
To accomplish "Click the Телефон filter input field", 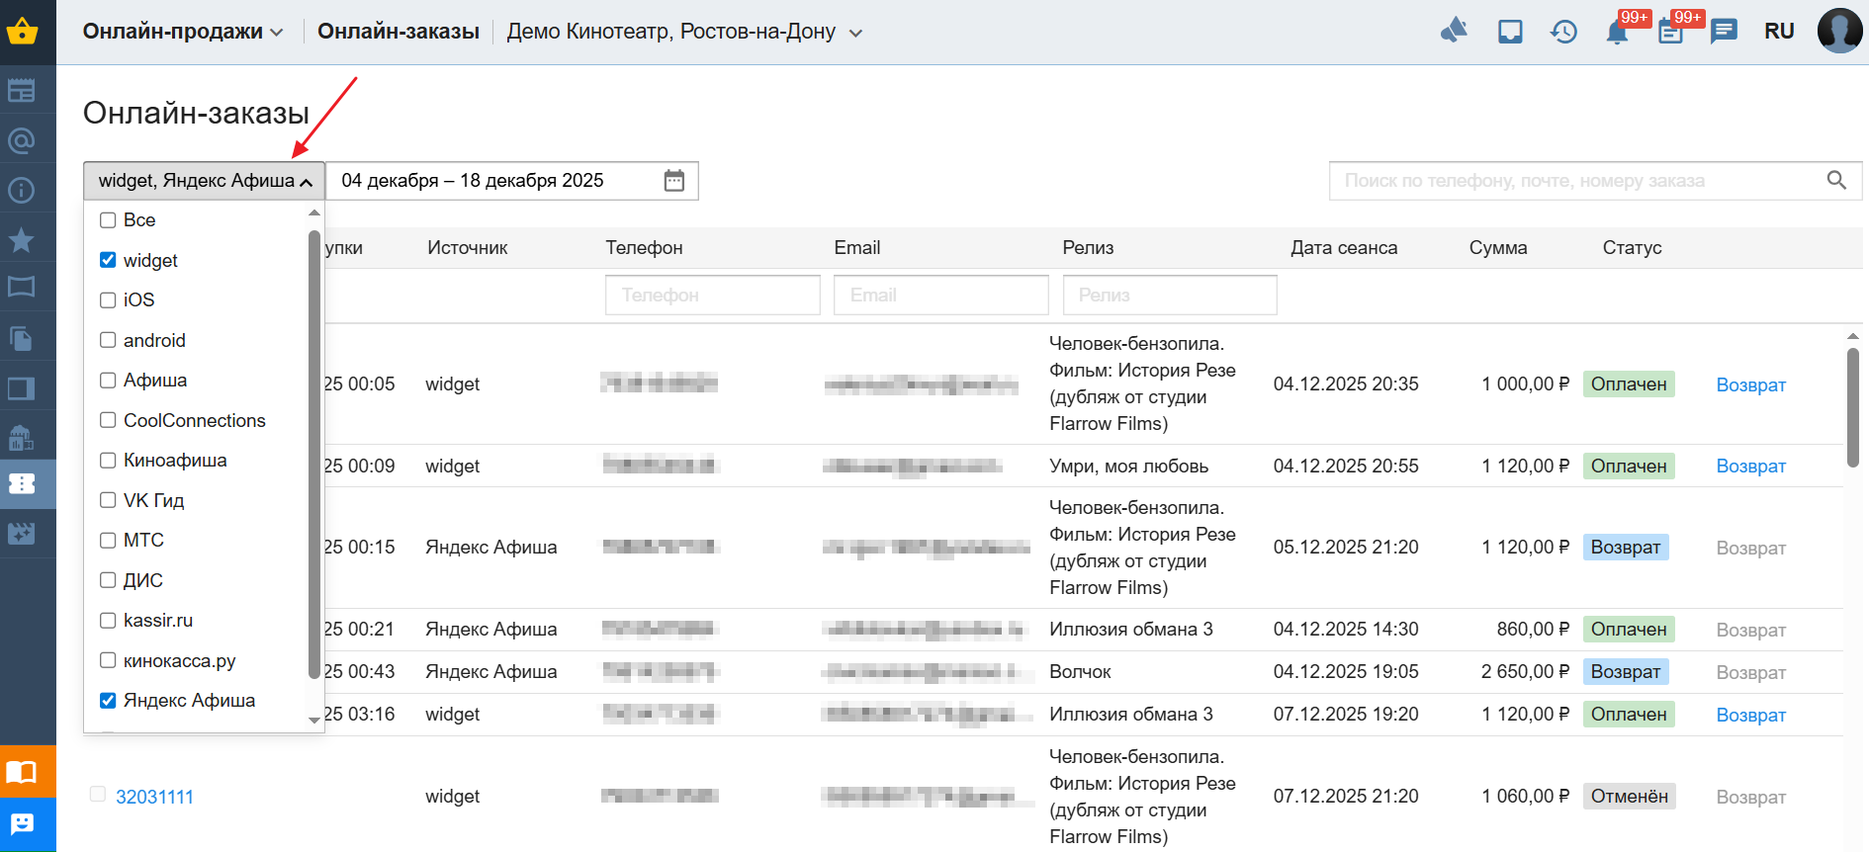I will tap(712, 296).
